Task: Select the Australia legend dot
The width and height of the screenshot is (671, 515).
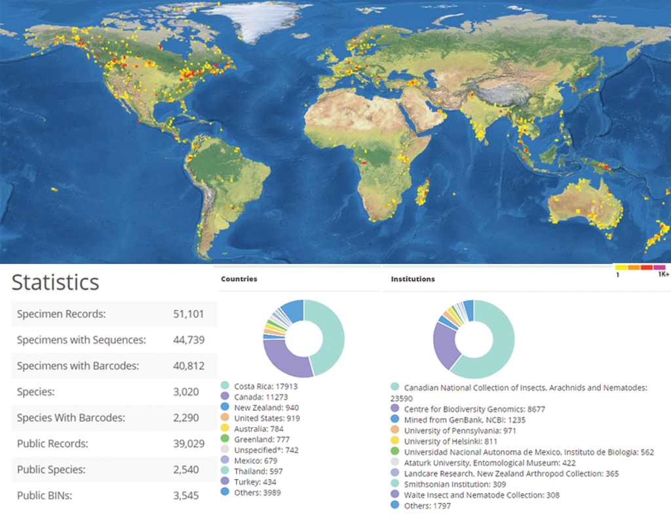Action: click(x=225, y=428)
